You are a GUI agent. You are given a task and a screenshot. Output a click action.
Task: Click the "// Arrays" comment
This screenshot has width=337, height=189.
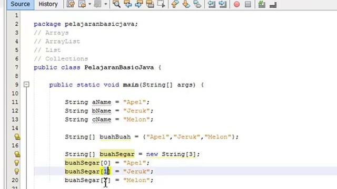pos(51,33)
